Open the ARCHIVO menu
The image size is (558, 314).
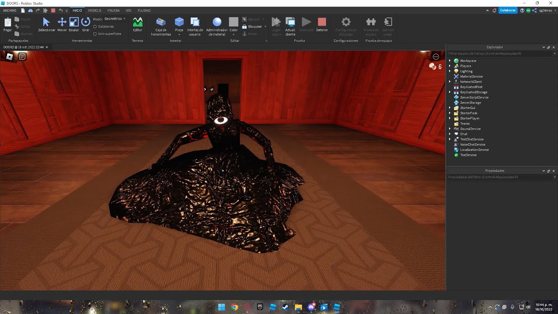pyautogui.click(x=10, y=10)
